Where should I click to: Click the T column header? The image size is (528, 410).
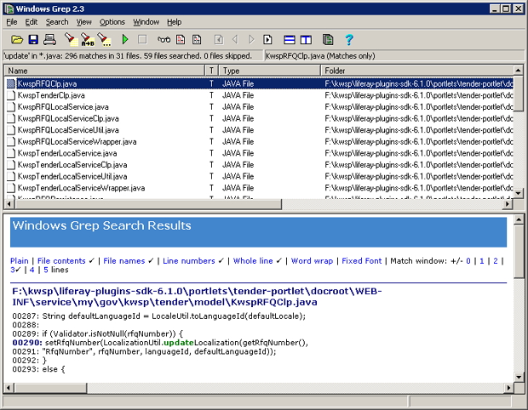point(211,71)
